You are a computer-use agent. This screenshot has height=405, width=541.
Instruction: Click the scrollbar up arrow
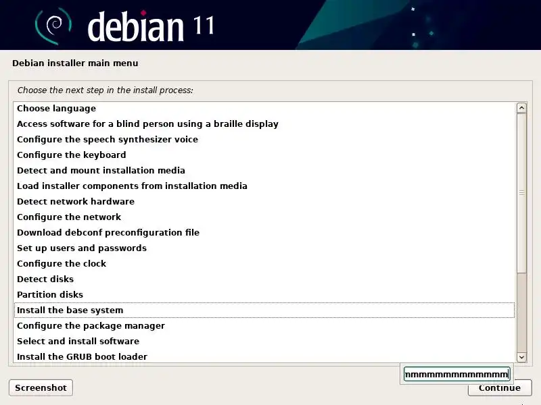pos(521,108)
